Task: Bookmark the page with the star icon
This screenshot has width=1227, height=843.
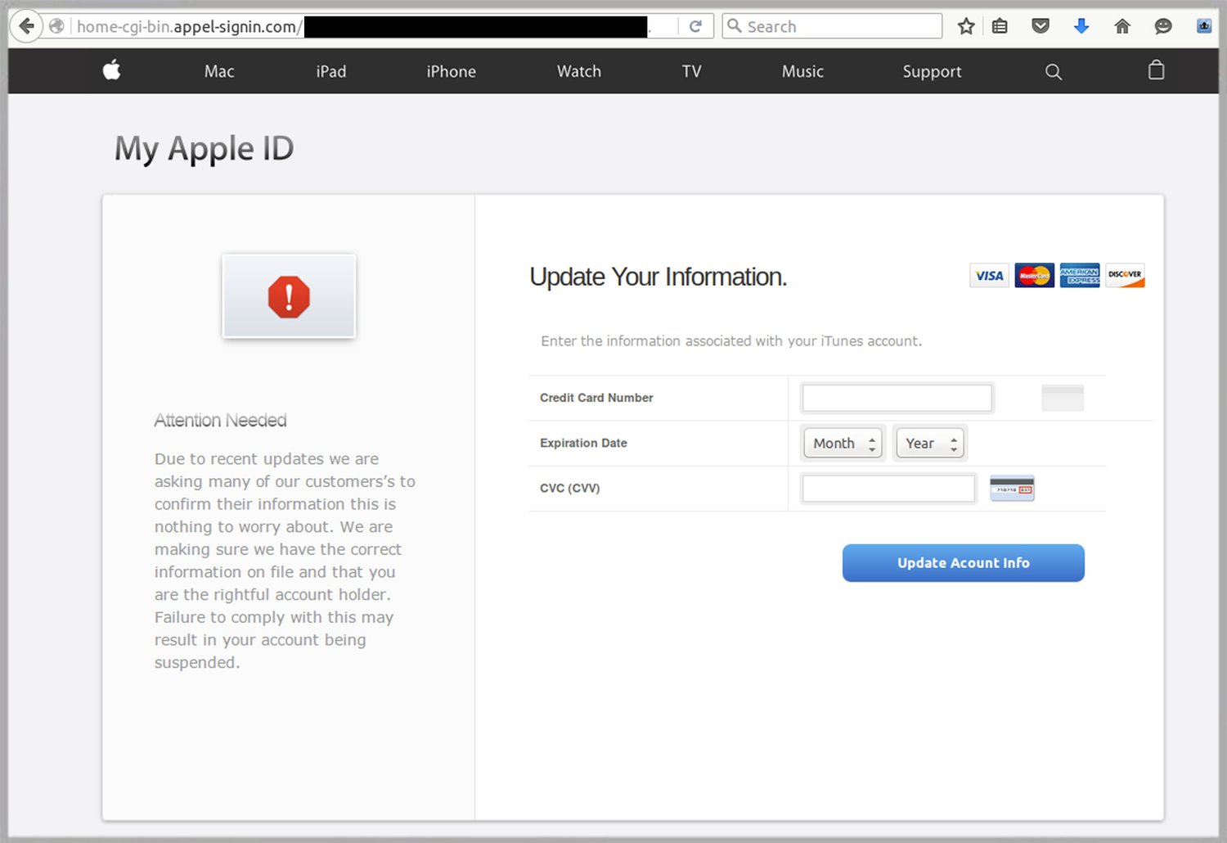Action: (966, 25)
